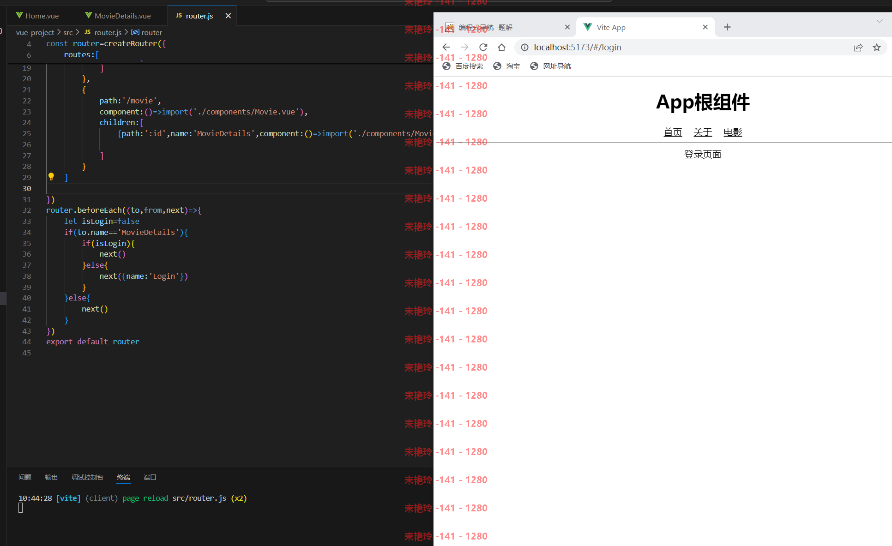Click the App根组件 heading
Screen dimensions: 892x546
point(703,102)
